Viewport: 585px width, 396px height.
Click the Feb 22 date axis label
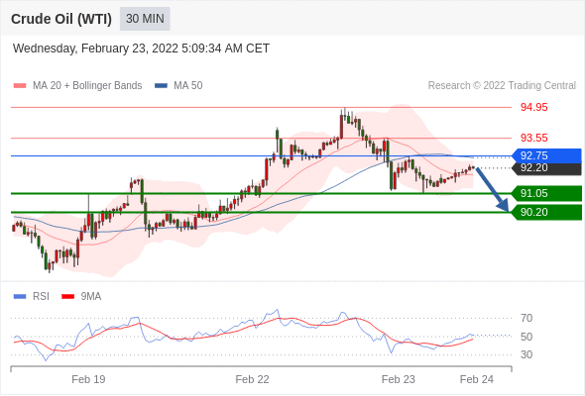(252, 379)
